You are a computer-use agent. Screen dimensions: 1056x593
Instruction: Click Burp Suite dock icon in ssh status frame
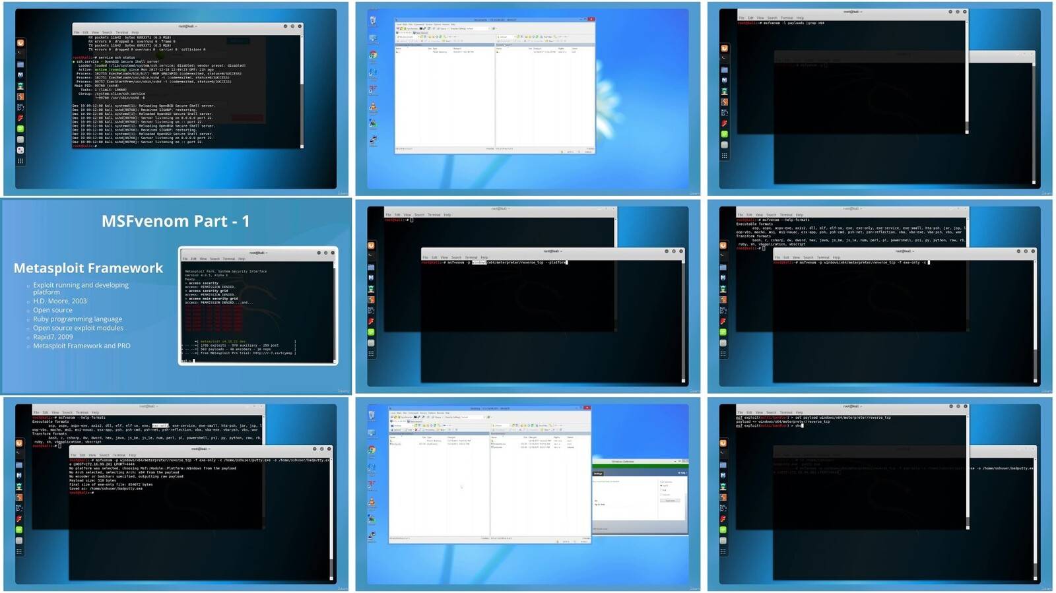tap(20, 97)
